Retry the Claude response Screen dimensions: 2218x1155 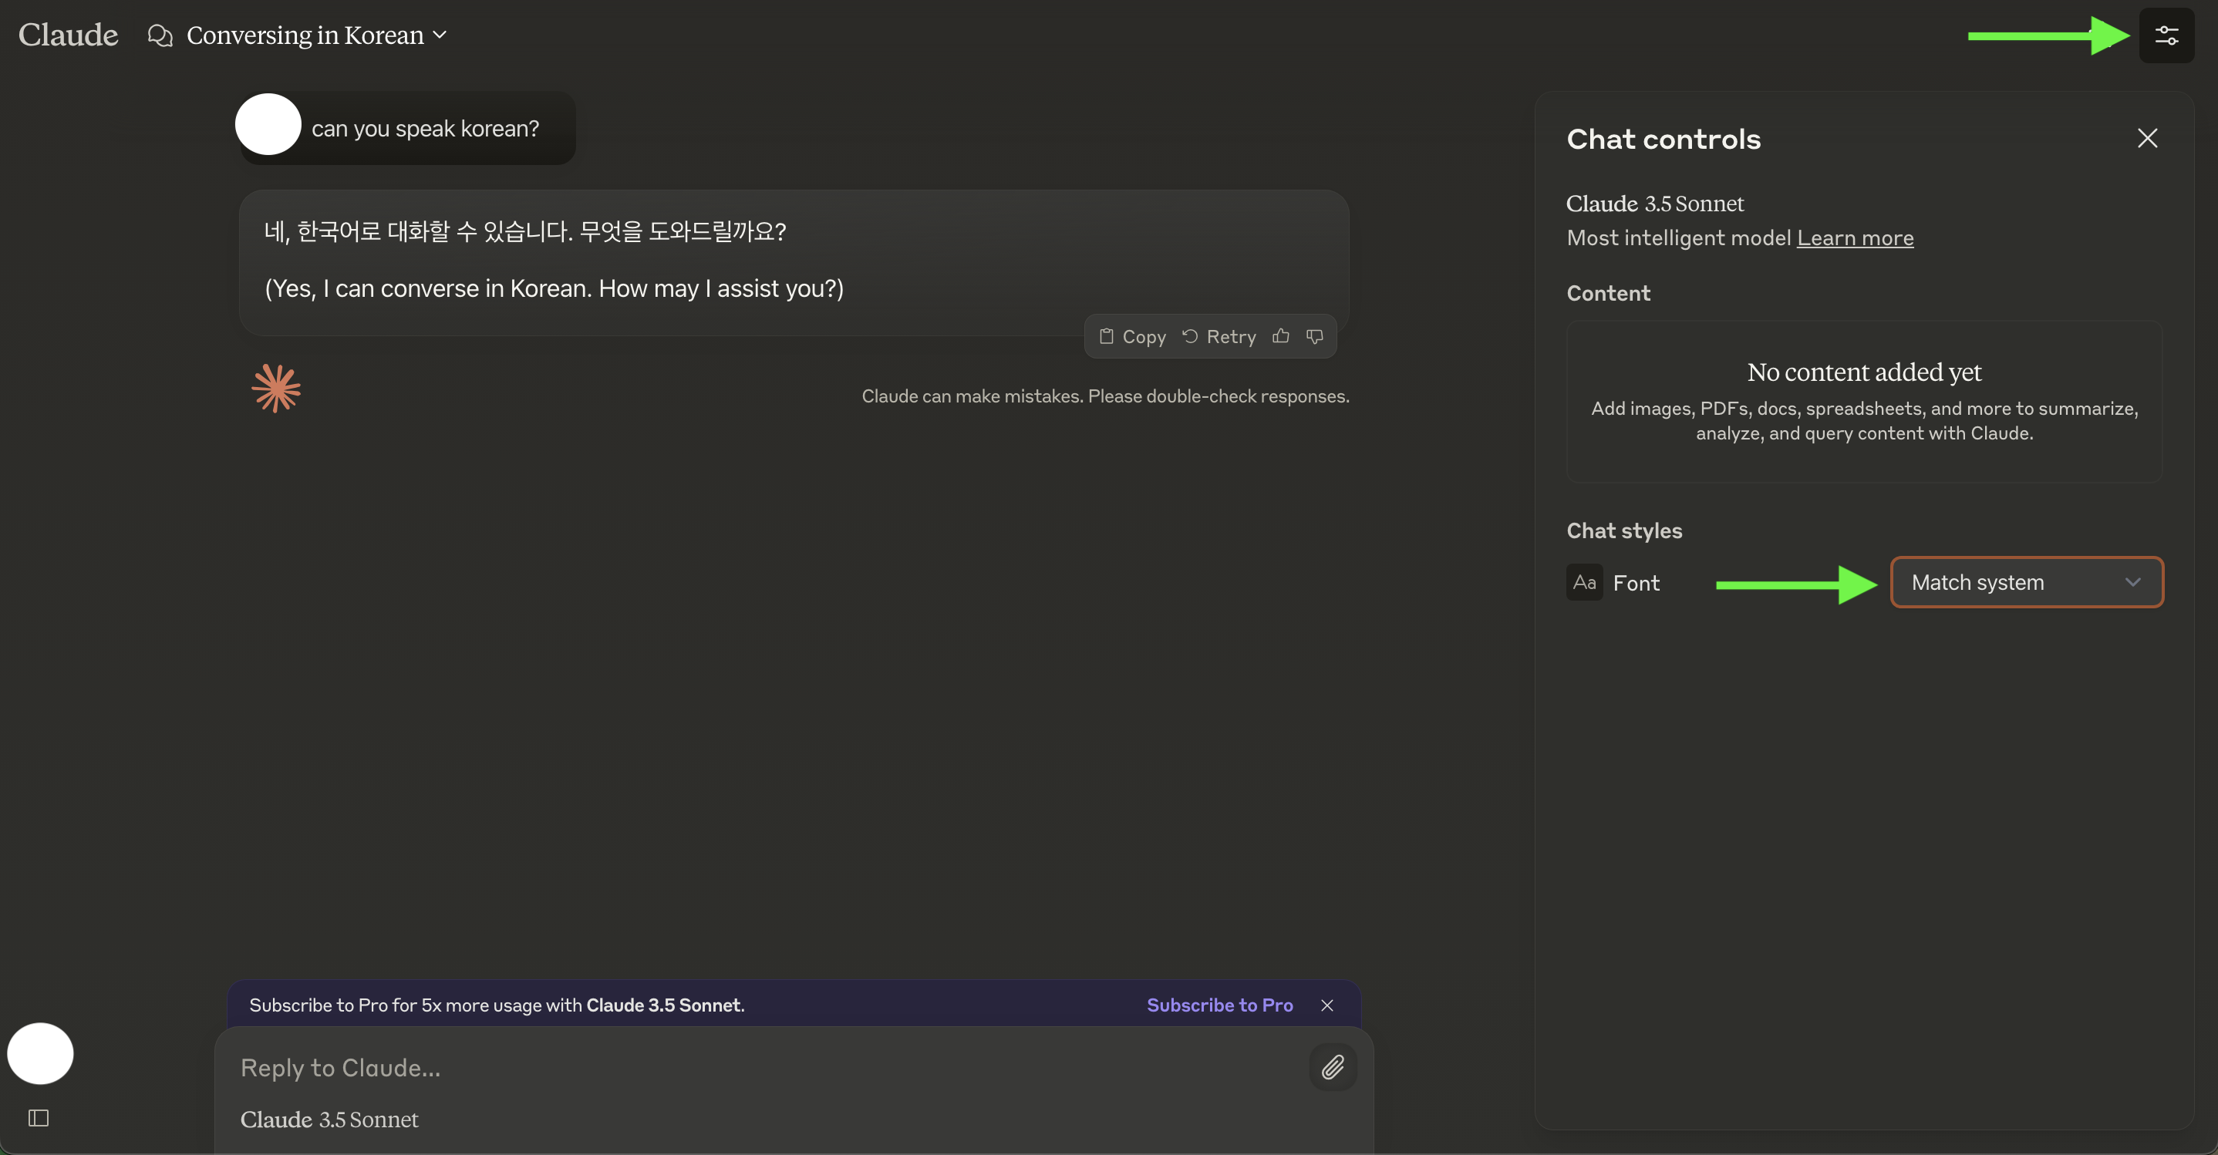coord(1219,336)
